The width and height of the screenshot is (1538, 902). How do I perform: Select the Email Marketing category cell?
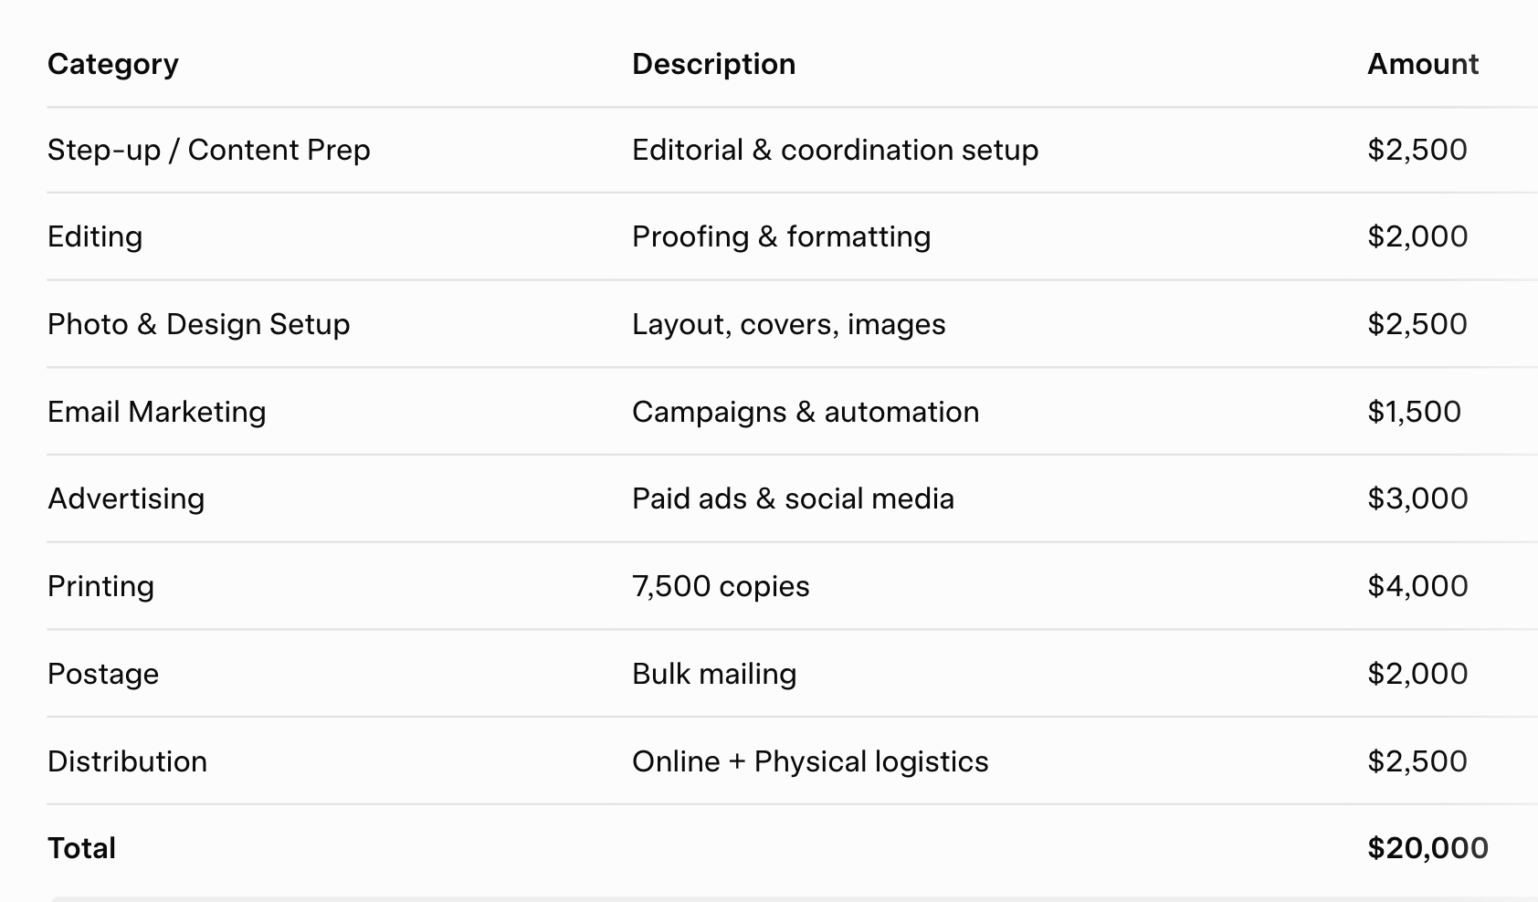point(156,412)
